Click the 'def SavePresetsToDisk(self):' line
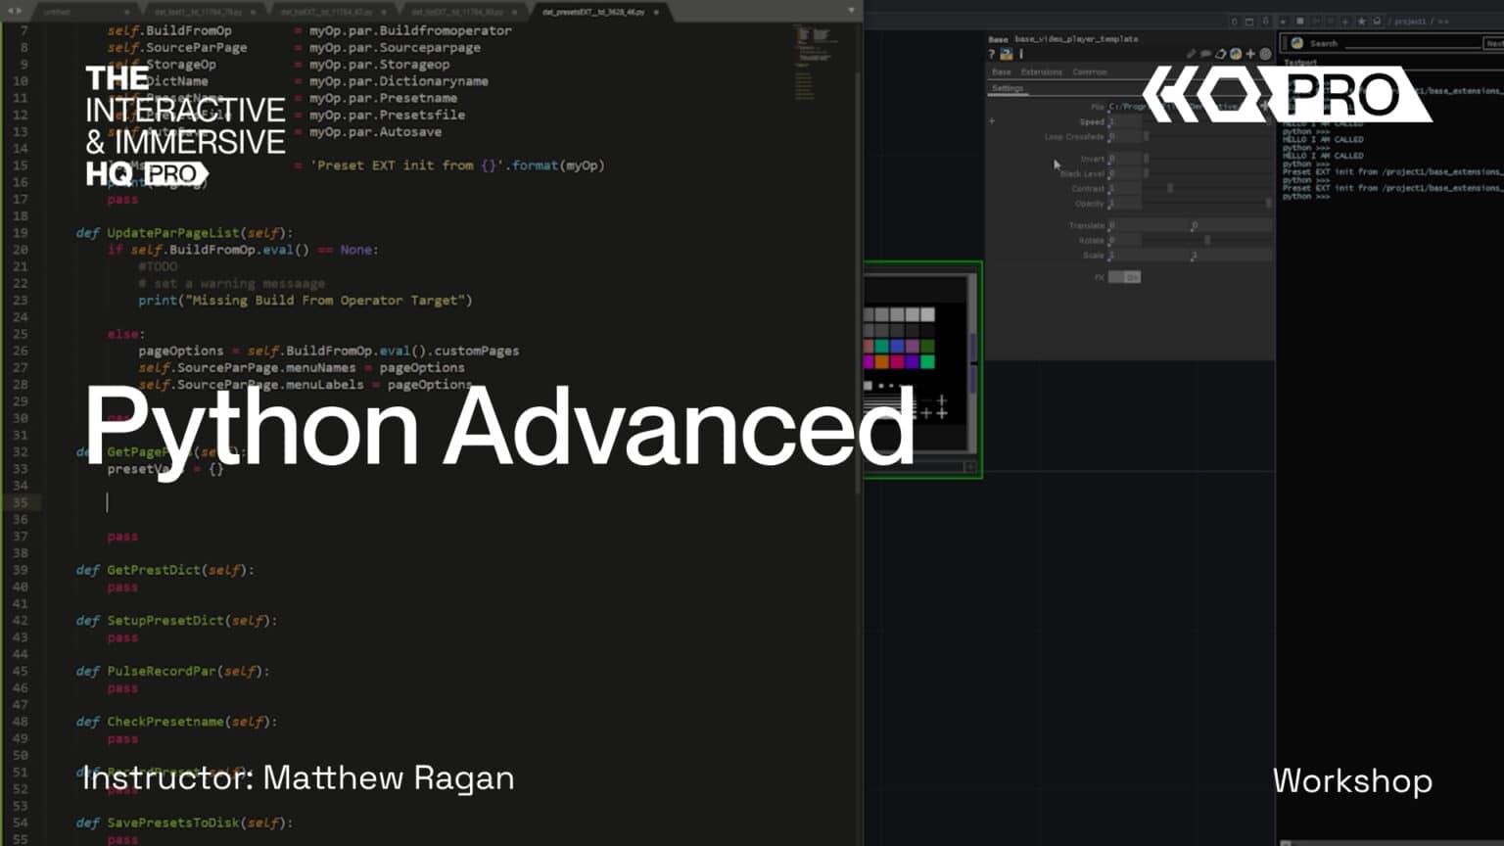Viewport: 1504px width, 846px height. pyautogui.click(x=184, y=823)
